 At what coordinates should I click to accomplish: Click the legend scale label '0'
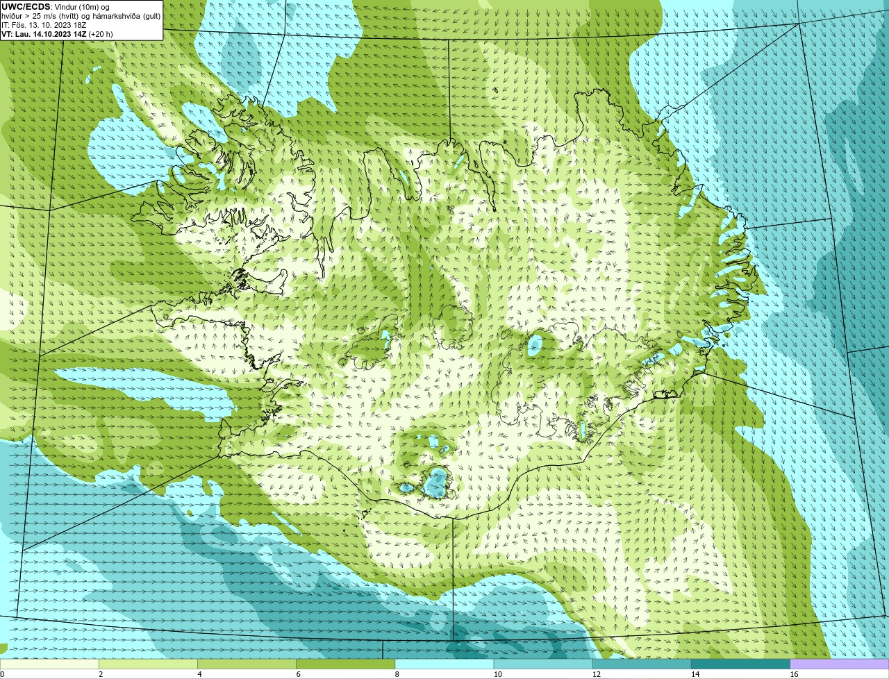point(3,674)
